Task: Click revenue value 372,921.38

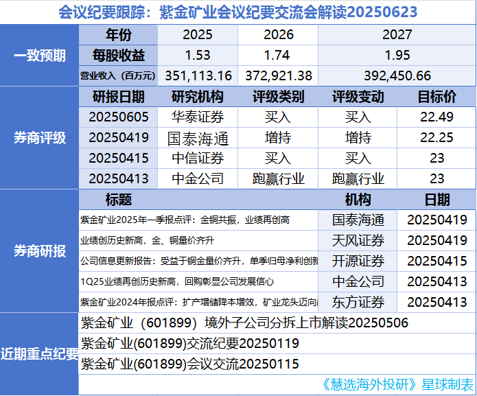Action: click(x=279, y=75)
